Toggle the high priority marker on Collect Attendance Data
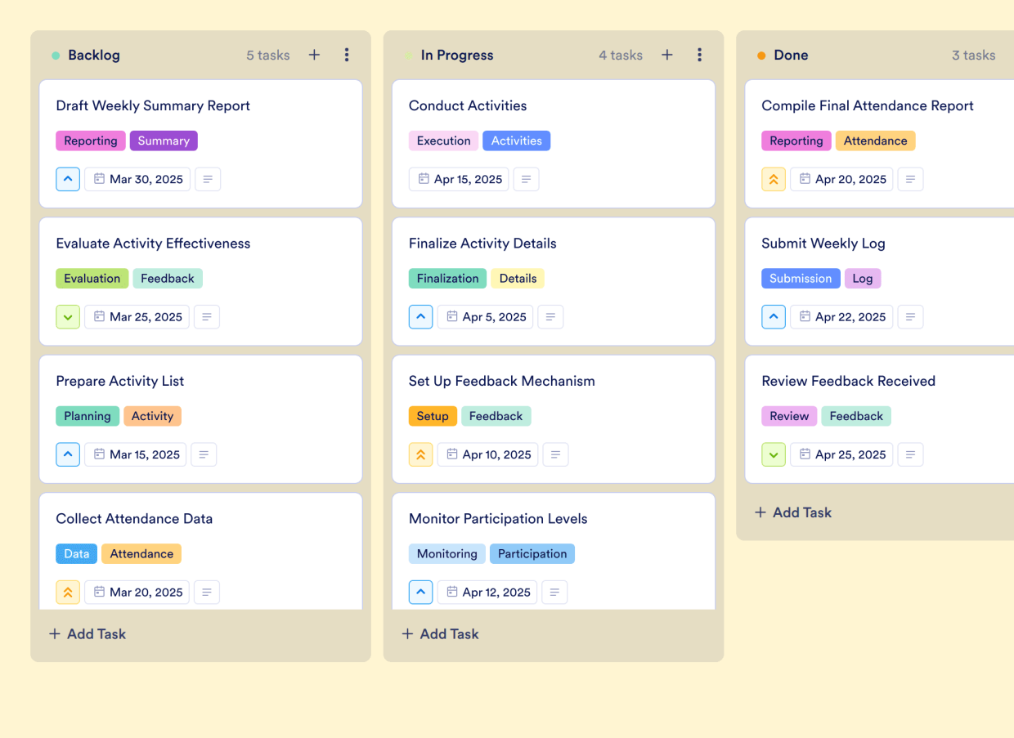The image size is (1014, 738). click(68, 592)
